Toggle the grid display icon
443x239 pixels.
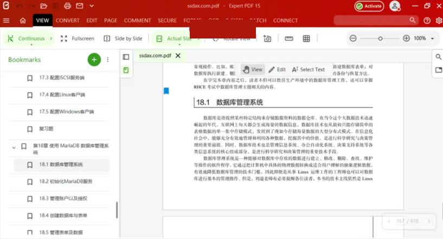point(306,38)
